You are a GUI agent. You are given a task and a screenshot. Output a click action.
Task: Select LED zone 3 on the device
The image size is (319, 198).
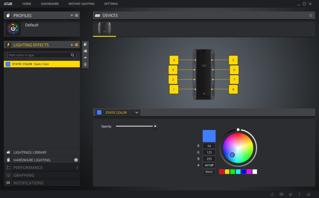point(173,70)
